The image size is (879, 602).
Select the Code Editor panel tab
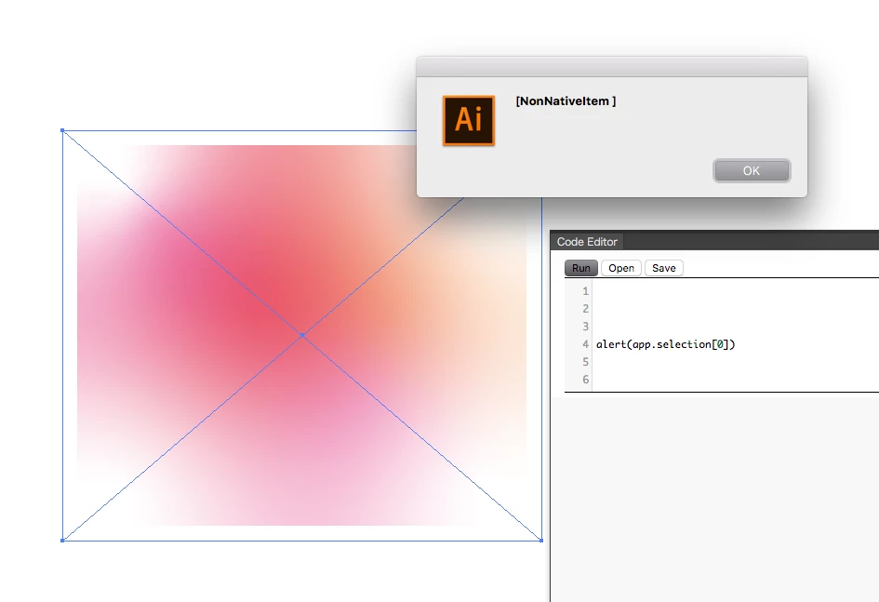pyautogui.click(x=587, y=242)
